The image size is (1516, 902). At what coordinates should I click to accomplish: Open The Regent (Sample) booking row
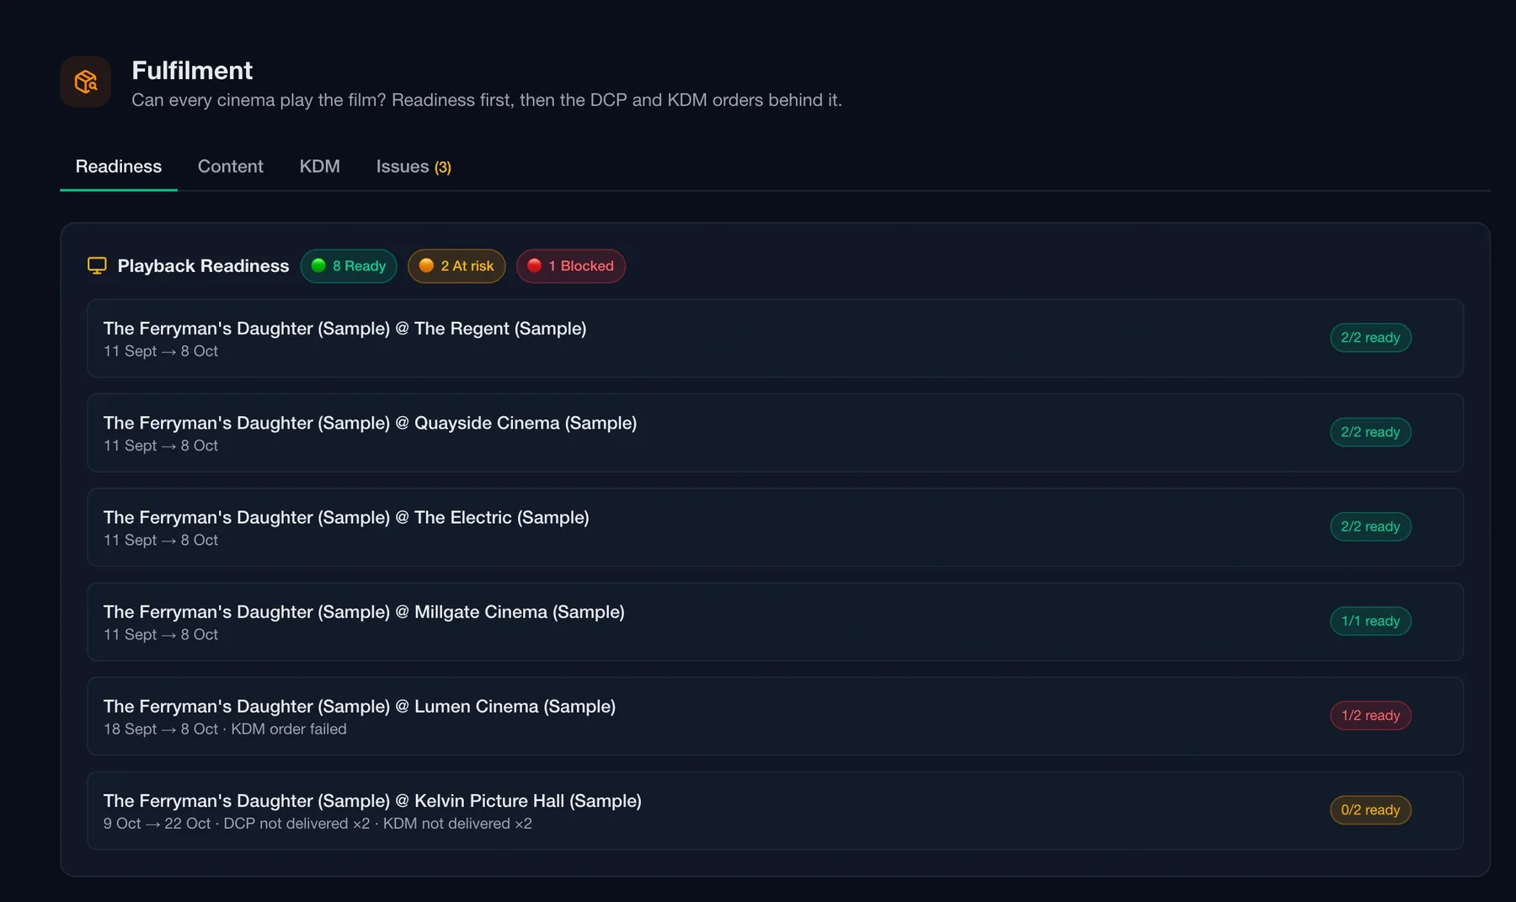point(775,339)
